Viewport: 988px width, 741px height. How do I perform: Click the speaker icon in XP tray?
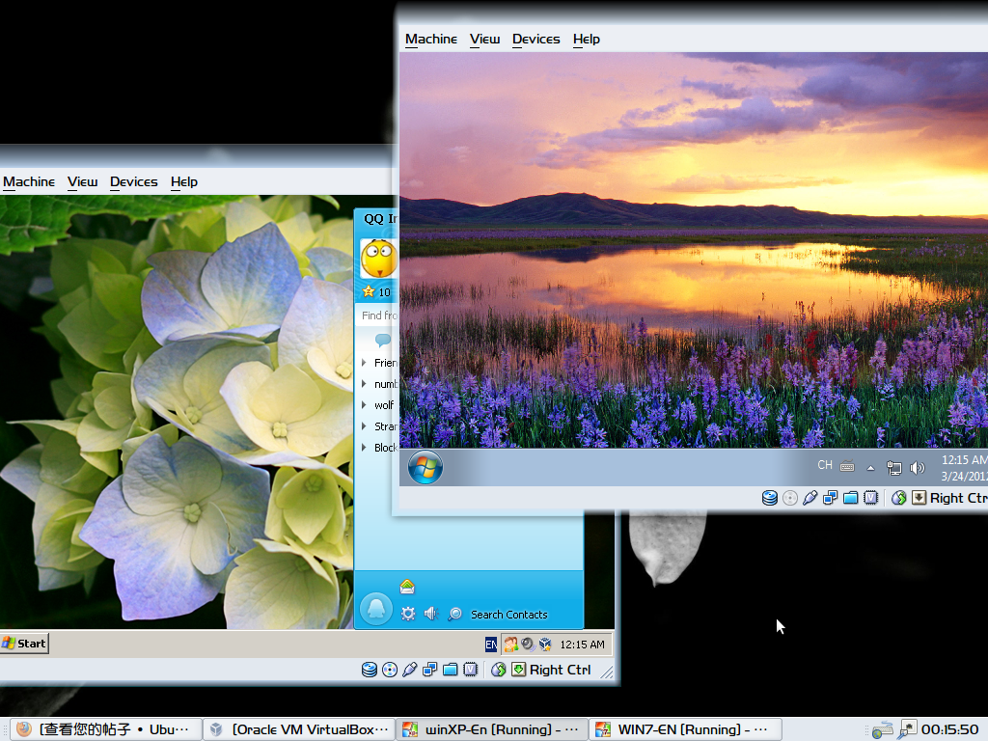point(528,644)
